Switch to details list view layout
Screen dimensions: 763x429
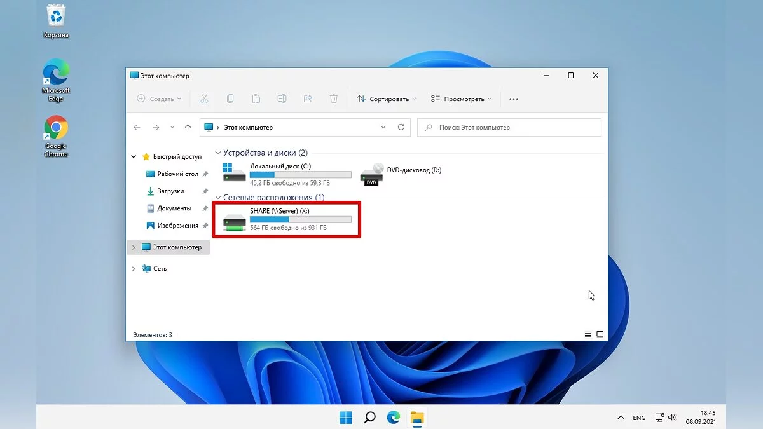coord(588,334)
